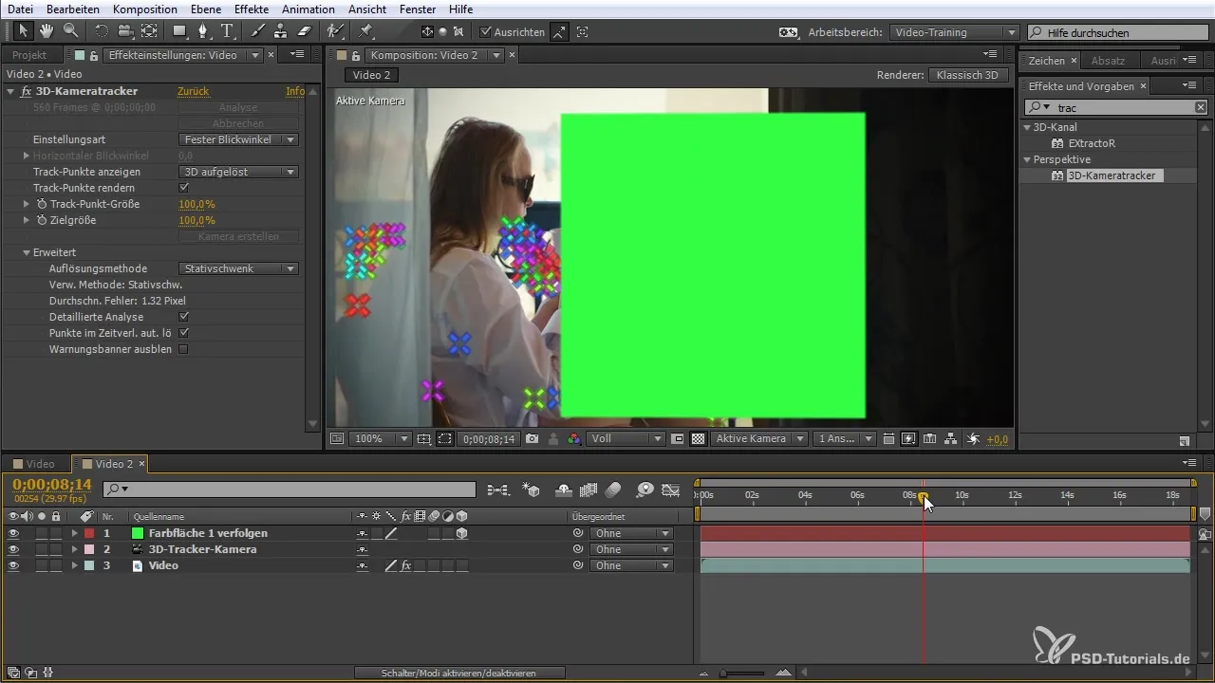
Task: Toggle region of interest in viewer
Action: pyautogui.click(x=677, y=439)
